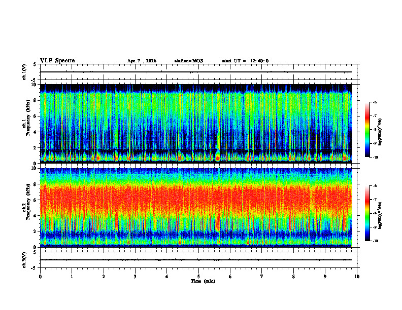Click time axis tick label "9"
Image resolution: width=402 pixels, height=310 pixels.
[325, 277]
